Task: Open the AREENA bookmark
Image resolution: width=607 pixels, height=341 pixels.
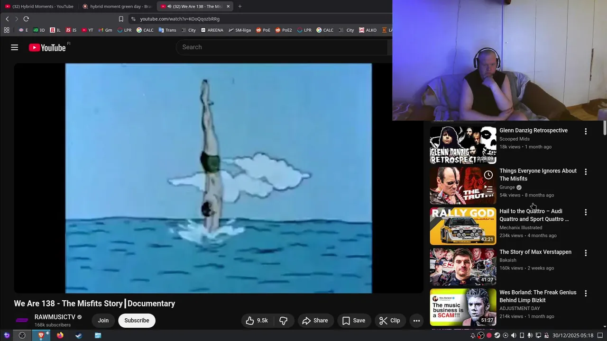Action: 212,30
